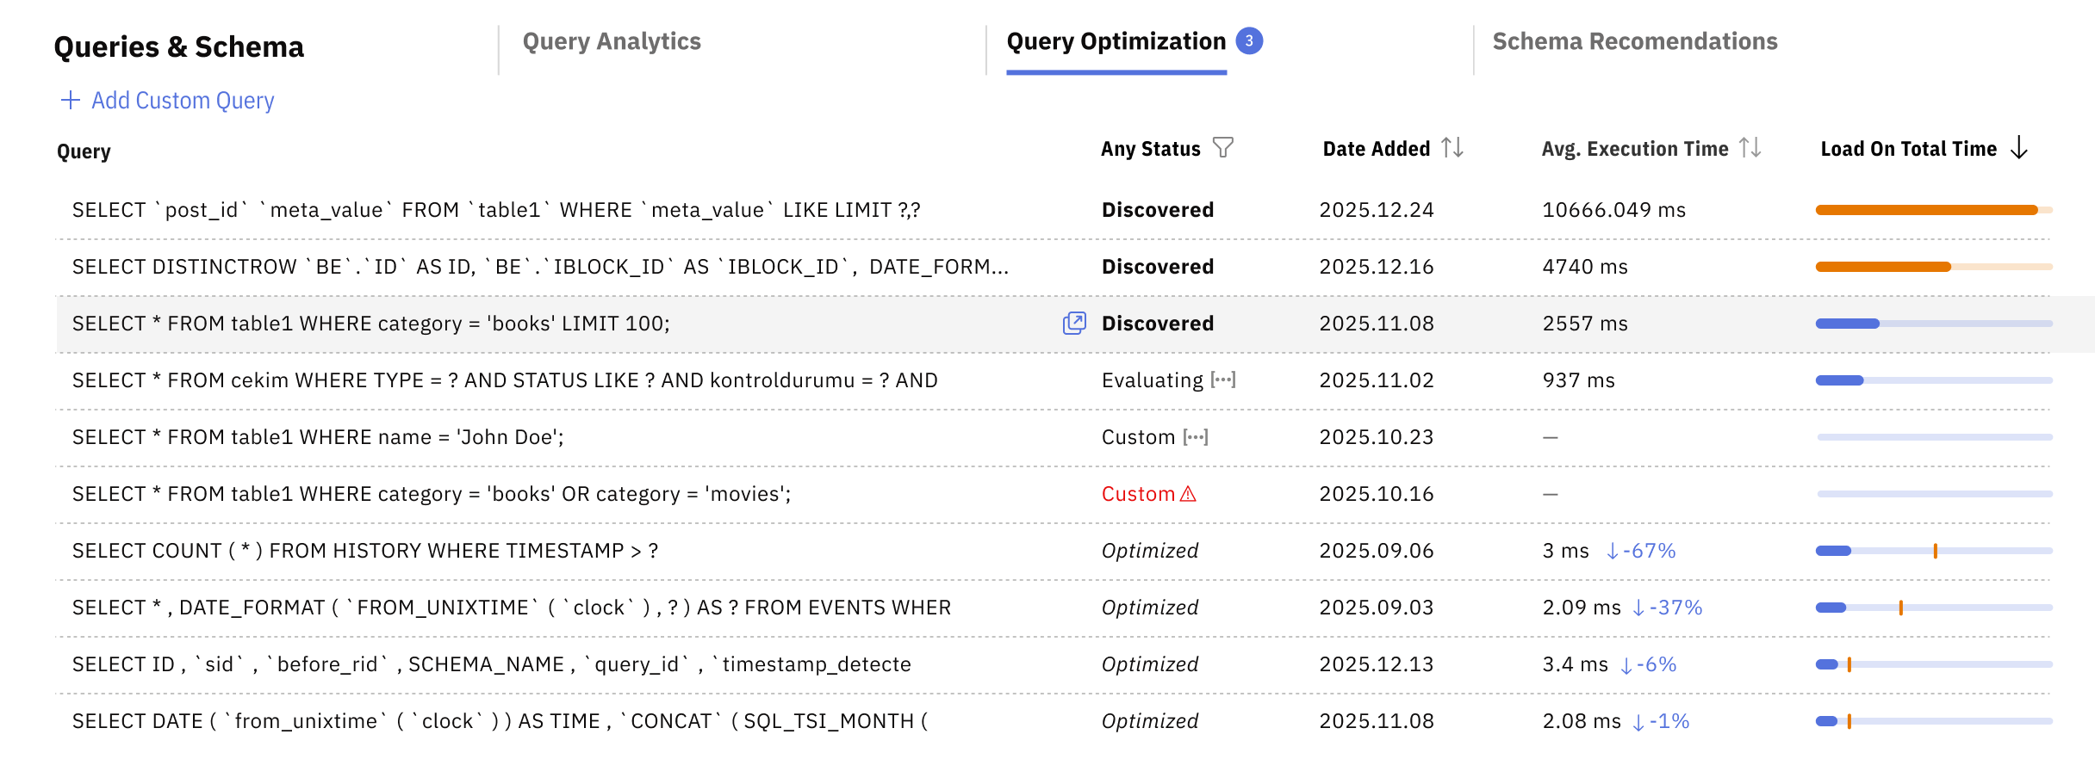The image size is (2095, 759).
Task: Click the Date Added column header
Action: point(1376,149)
